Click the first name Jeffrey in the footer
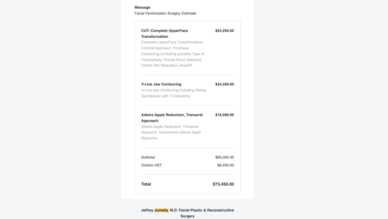 tap(147, 210)
